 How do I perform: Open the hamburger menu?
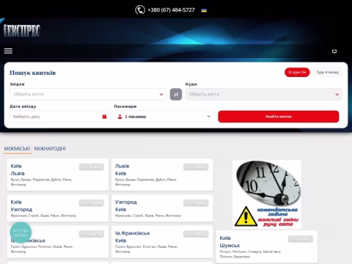click(x=8, y=51)
